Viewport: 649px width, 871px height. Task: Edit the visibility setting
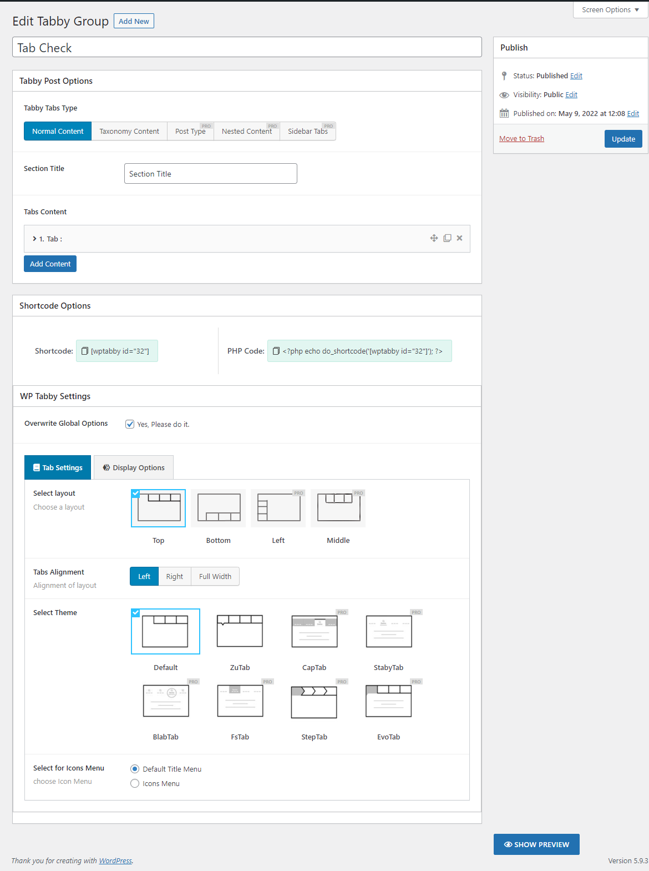point(571,94)
